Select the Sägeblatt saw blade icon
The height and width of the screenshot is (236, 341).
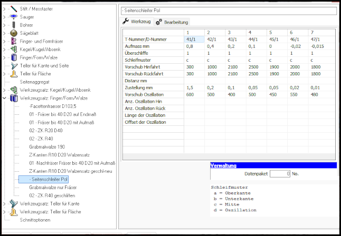click(x=14, y=33)
